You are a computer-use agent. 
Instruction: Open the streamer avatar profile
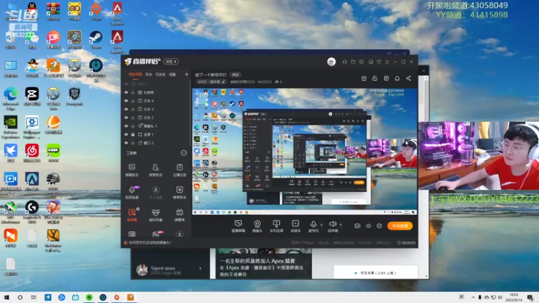click(331, 62)
